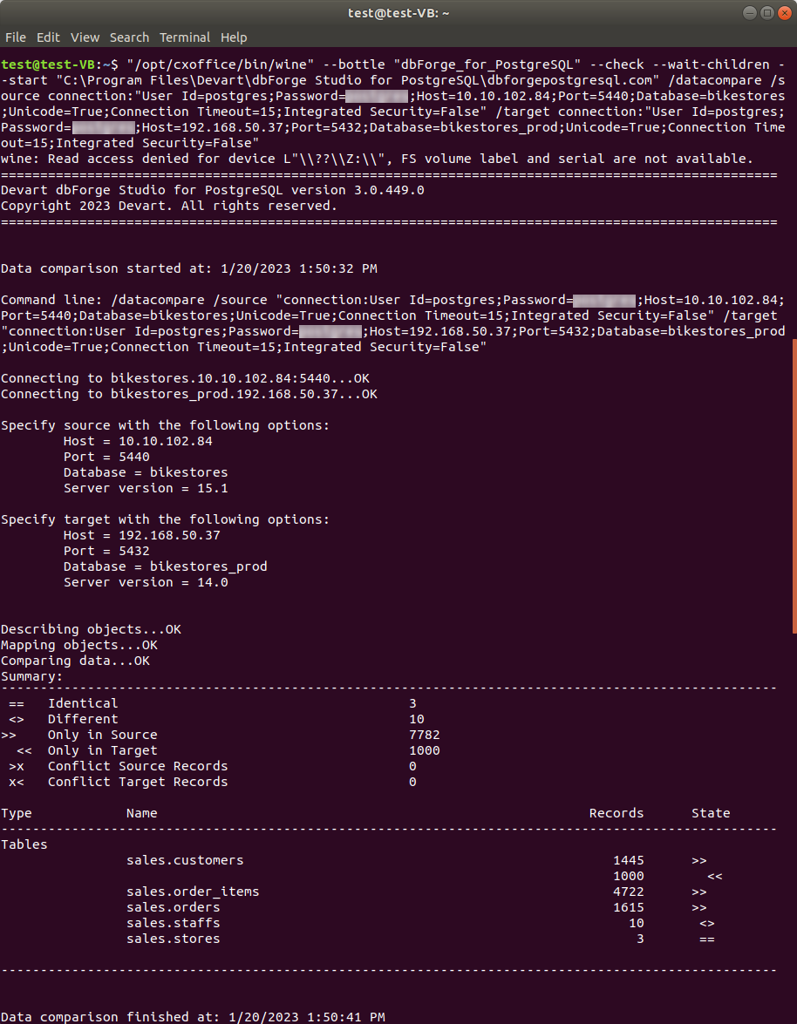Click 'Data comparison started at' line
Image resolution: width=797 pixels, height=1024 pixels.
(x=189, y=268)
